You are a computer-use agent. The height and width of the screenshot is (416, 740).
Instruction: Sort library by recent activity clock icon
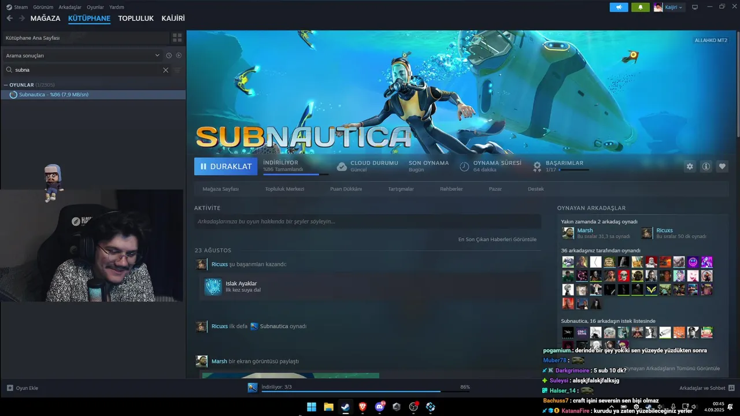tap(169, 55)
